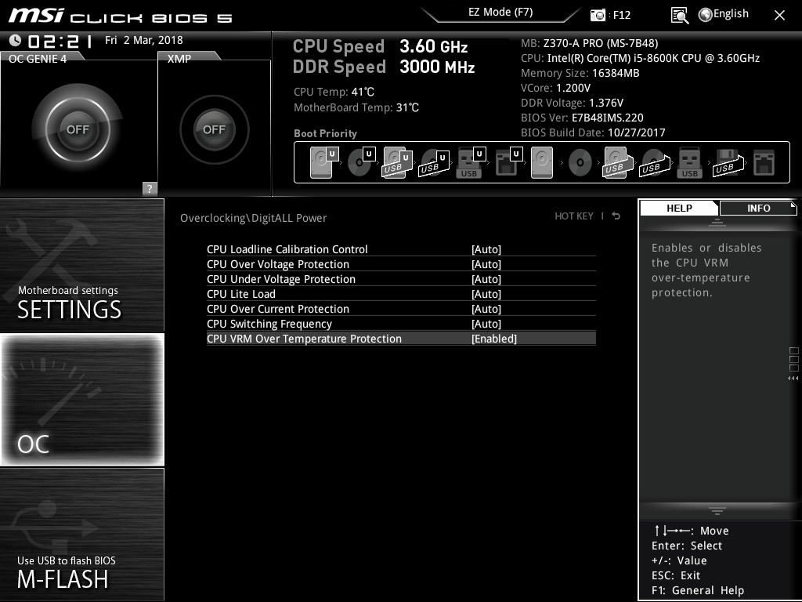Click the English language label

731,14
